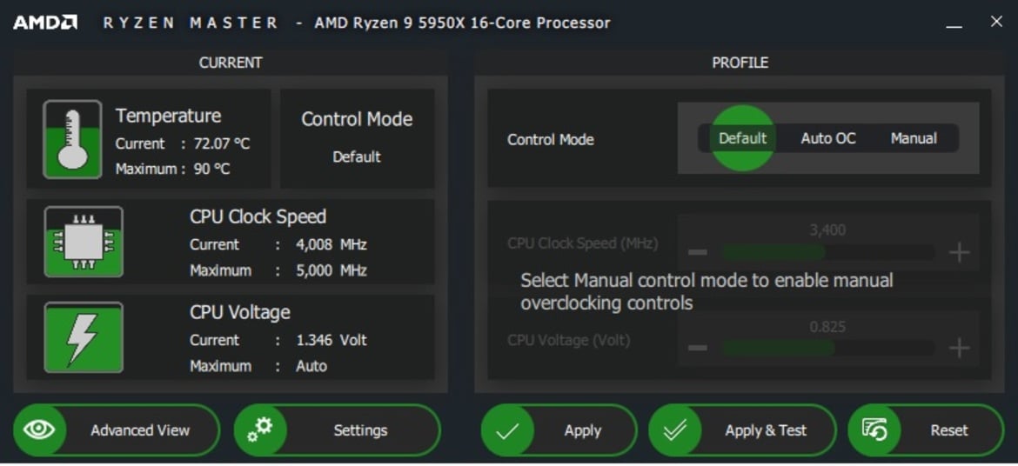Click the CPU Clock Speed slider bar
Screen dimensions: 1018x466
pyautogui.click(x=827, y=252)
